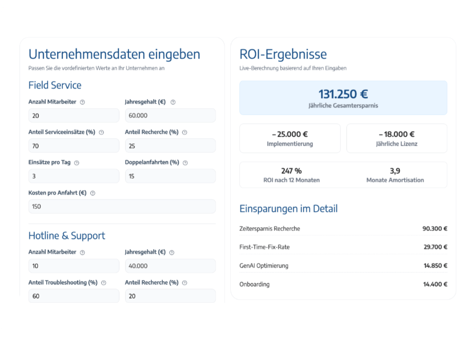Click help icon beside Field Service Jahresgehalt
Image resolution: width=476 pixels, height=340 pixels.
[173, 102]
